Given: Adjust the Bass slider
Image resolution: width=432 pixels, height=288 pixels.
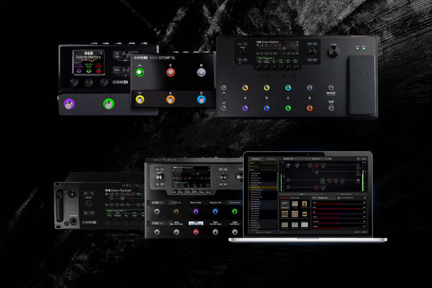Looking at the screenshot, I should pyautogui.click(x=339, y=209).
